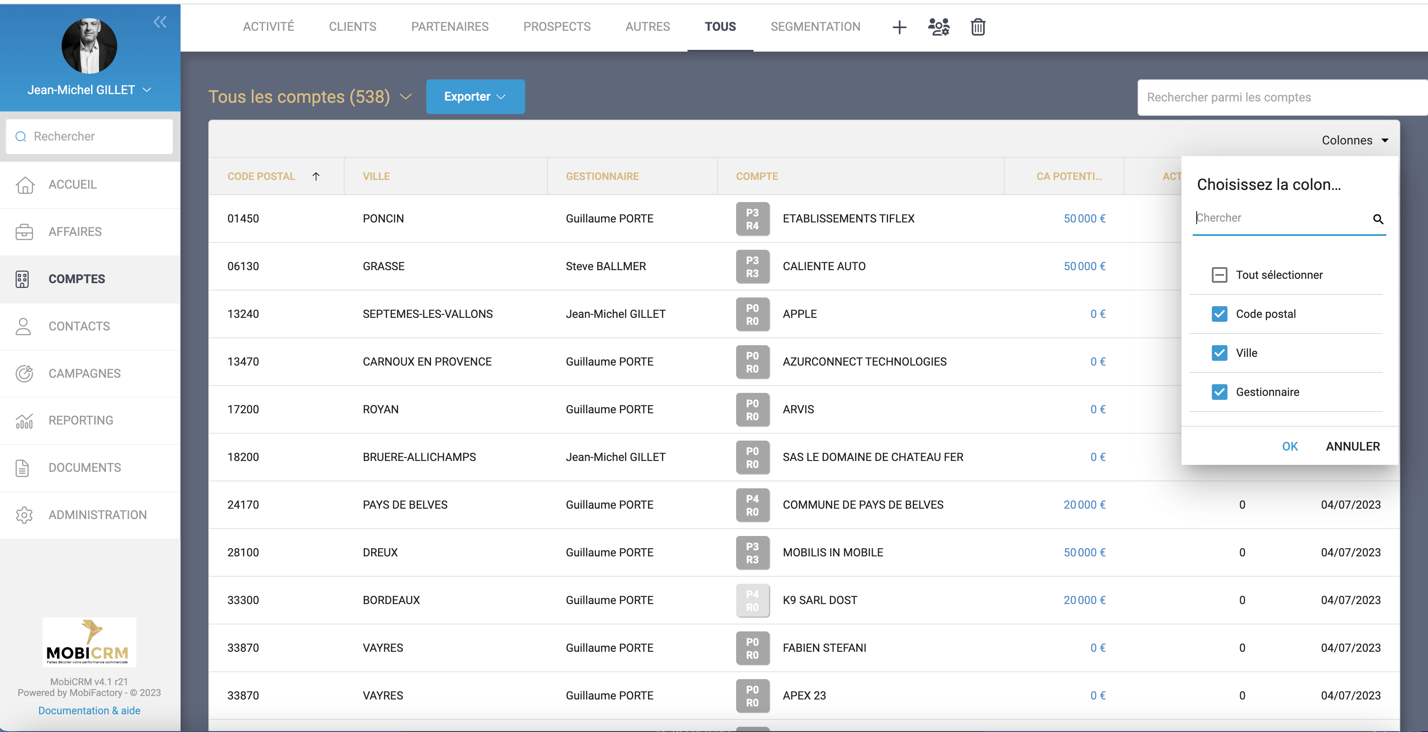The width and height of the screenshot is (1428, 732).
Task: Open the Colonnes dropdown
Action: point(1354,141)
